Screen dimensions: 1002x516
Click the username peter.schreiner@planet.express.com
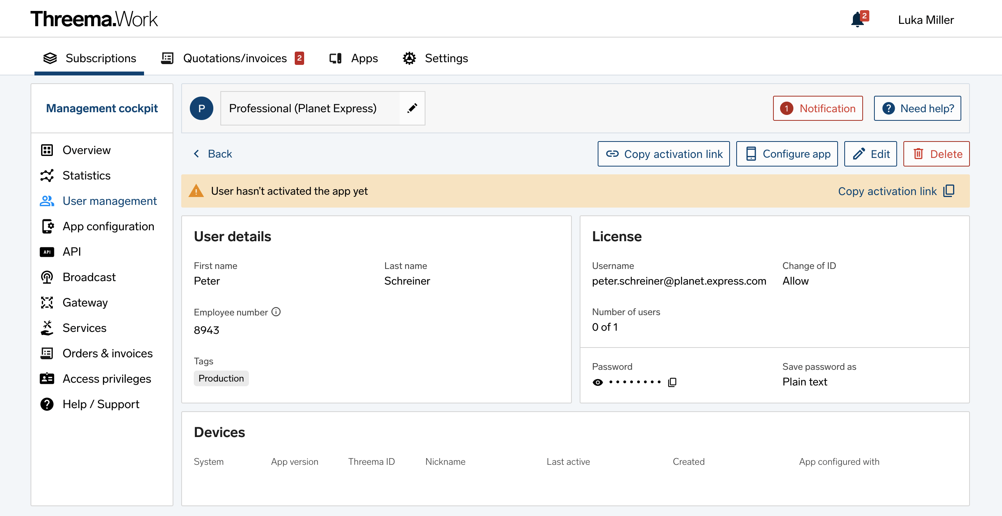click(679, 281)
